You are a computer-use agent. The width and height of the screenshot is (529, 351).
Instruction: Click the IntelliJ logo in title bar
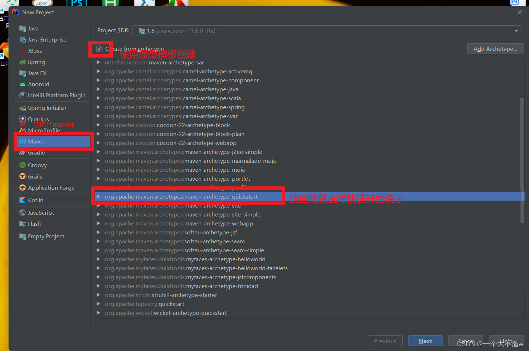pyautogui.click(x=15, y=12)
